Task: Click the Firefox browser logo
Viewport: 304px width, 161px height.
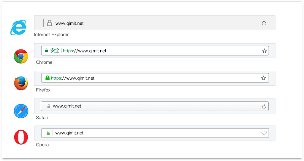Action: (21, 83)
